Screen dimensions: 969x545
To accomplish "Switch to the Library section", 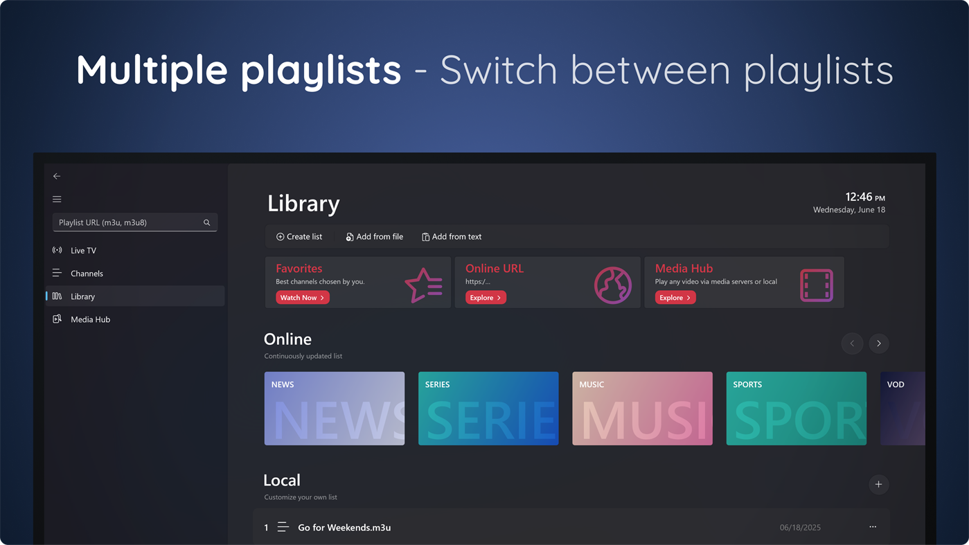I will (x=83, y=296).
